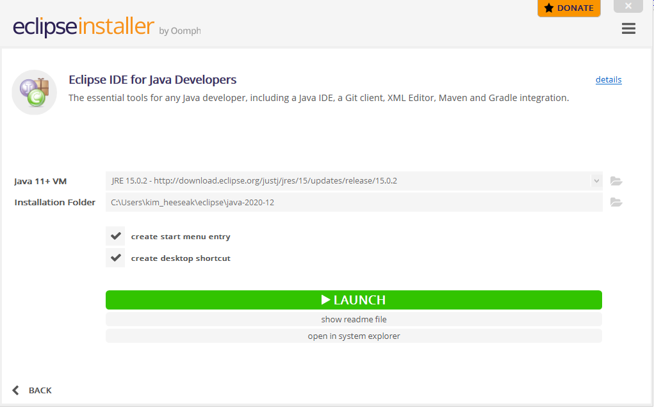Click the Installation Folder label
654x408 pixels.
point(54,202)
